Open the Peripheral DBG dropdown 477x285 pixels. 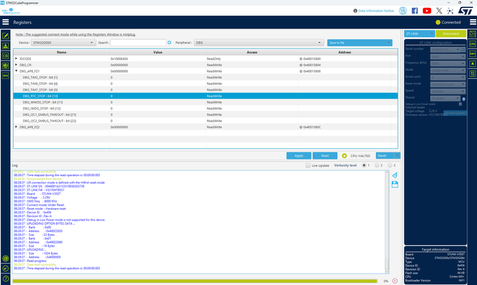point(258,42)
